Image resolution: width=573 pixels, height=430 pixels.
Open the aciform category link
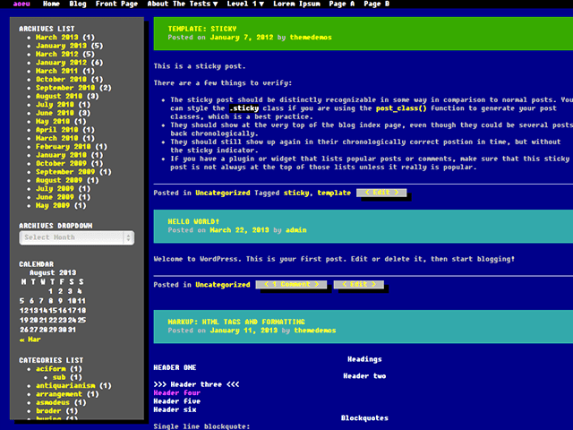[51, 369]
